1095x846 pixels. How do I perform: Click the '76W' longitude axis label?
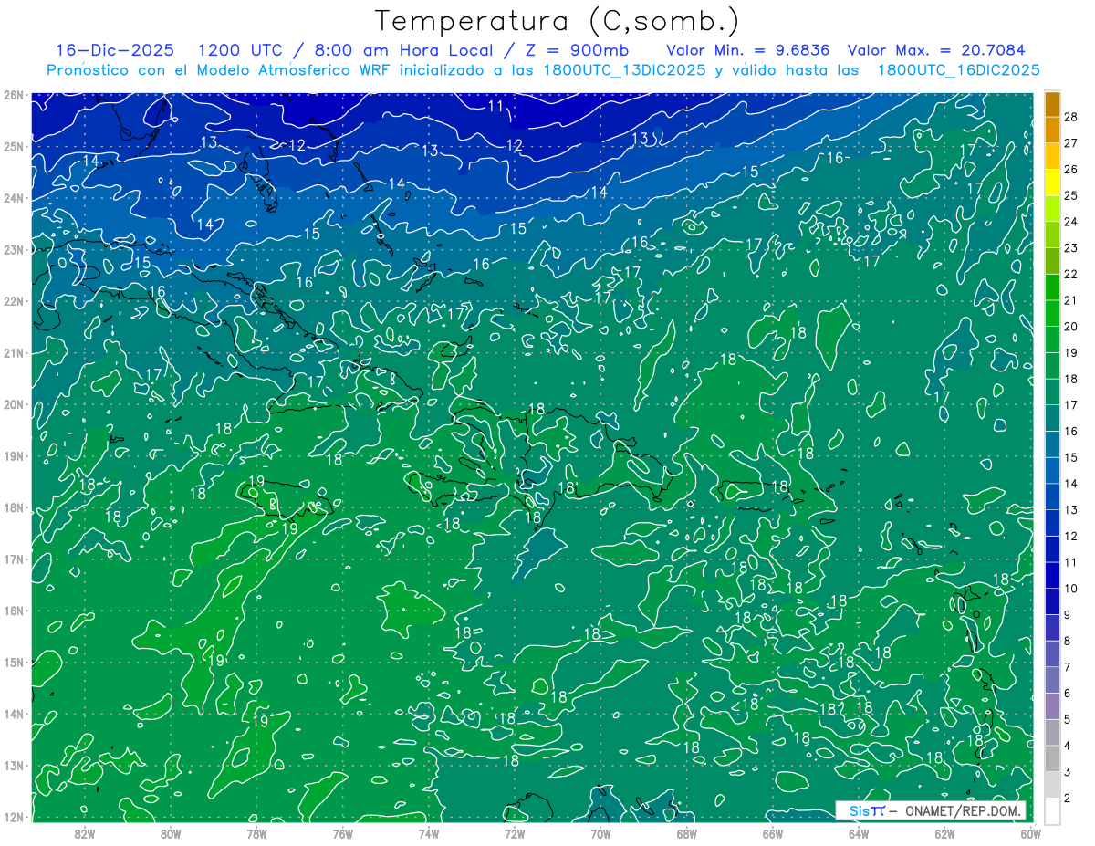point(342,834)
